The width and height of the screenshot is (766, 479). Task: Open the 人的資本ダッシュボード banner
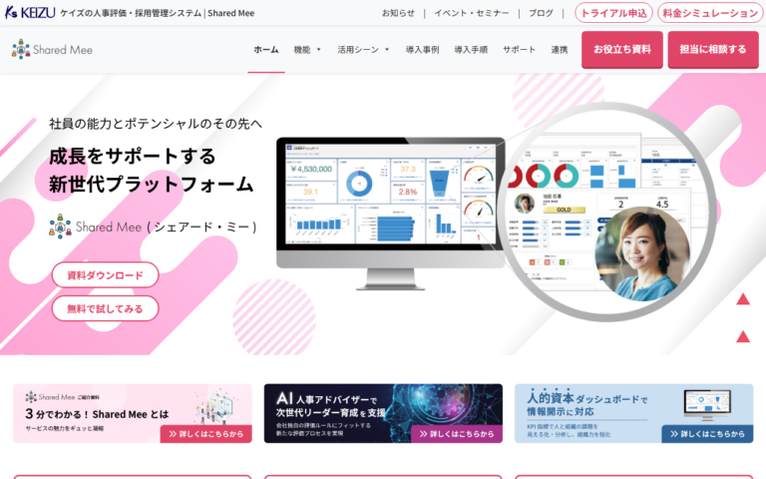click(633, 413)
